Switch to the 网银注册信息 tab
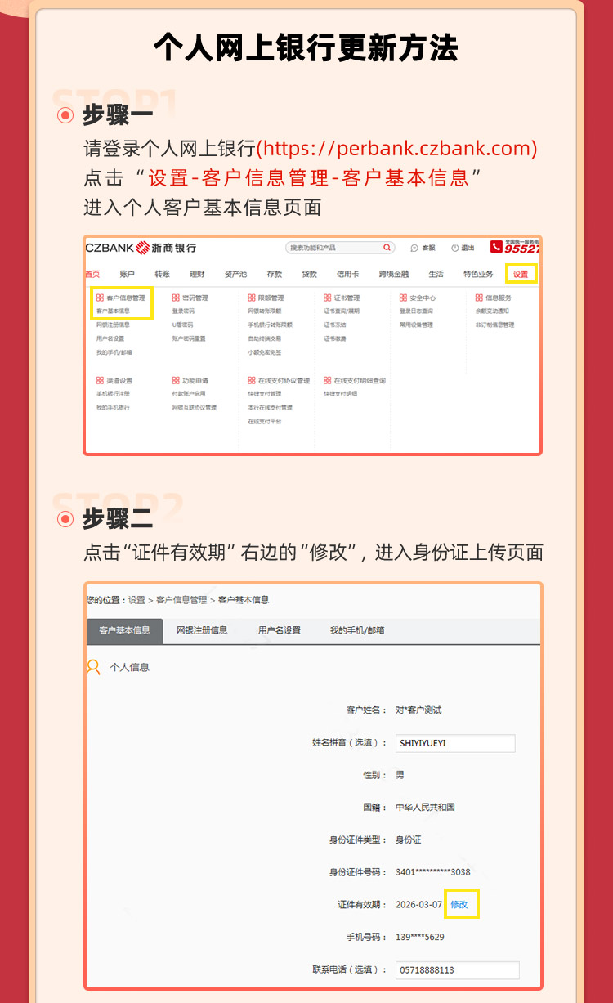This screenshot has width=613, height=1003. click(202, 630)
